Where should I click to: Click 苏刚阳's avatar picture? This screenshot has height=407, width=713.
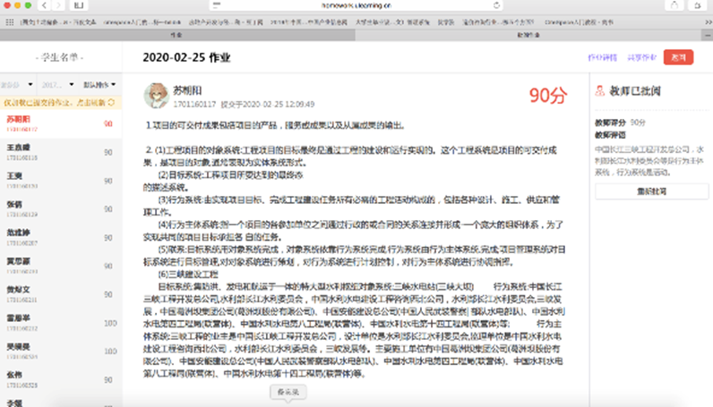click(157, 96)
